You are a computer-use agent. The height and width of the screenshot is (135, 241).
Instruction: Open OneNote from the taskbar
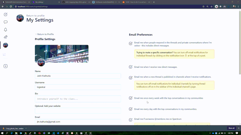click(x=67, y=133)
